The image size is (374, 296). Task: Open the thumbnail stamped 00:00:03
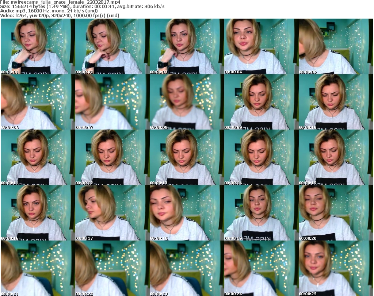187,46
